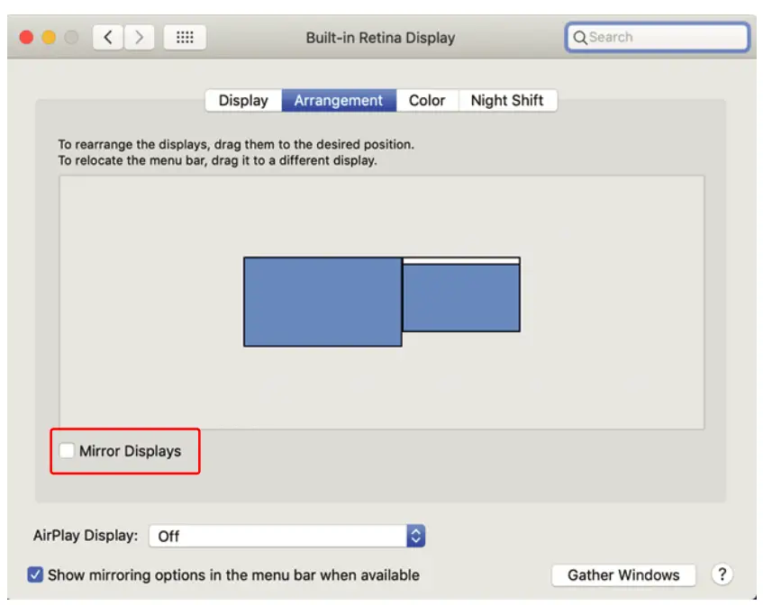This screenshot has width=763, height=605.
Task: Select the smaller secondary display rectangle
Action: (462, 297)
